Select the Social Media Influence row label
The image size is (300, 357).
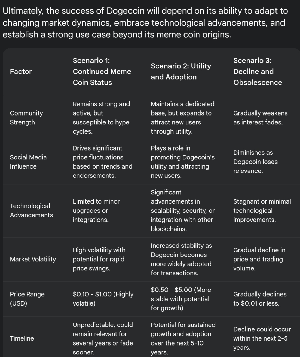tap(28, 162)
